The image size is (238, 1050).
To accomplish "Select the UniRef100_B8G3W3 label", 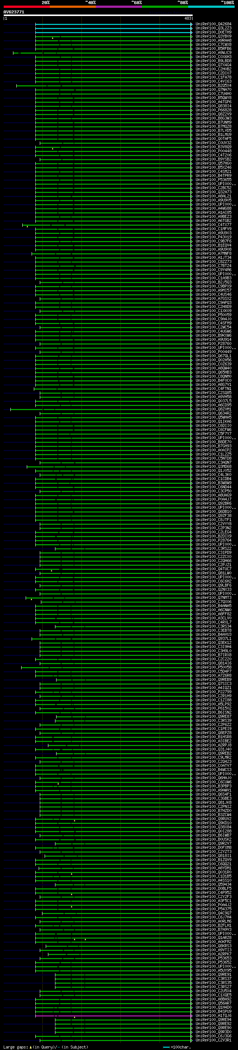I will click(213, 118).
